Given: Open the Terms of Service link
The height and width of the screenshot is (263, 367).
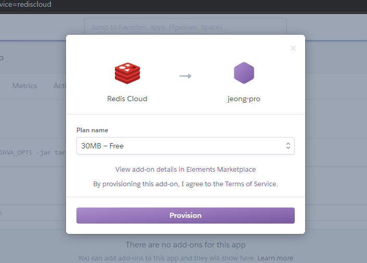Looking at the screenshot, I should point(251,184).
